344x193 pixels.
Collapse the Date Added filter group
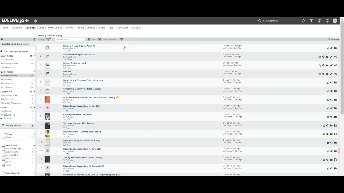[x=34, y=145]
